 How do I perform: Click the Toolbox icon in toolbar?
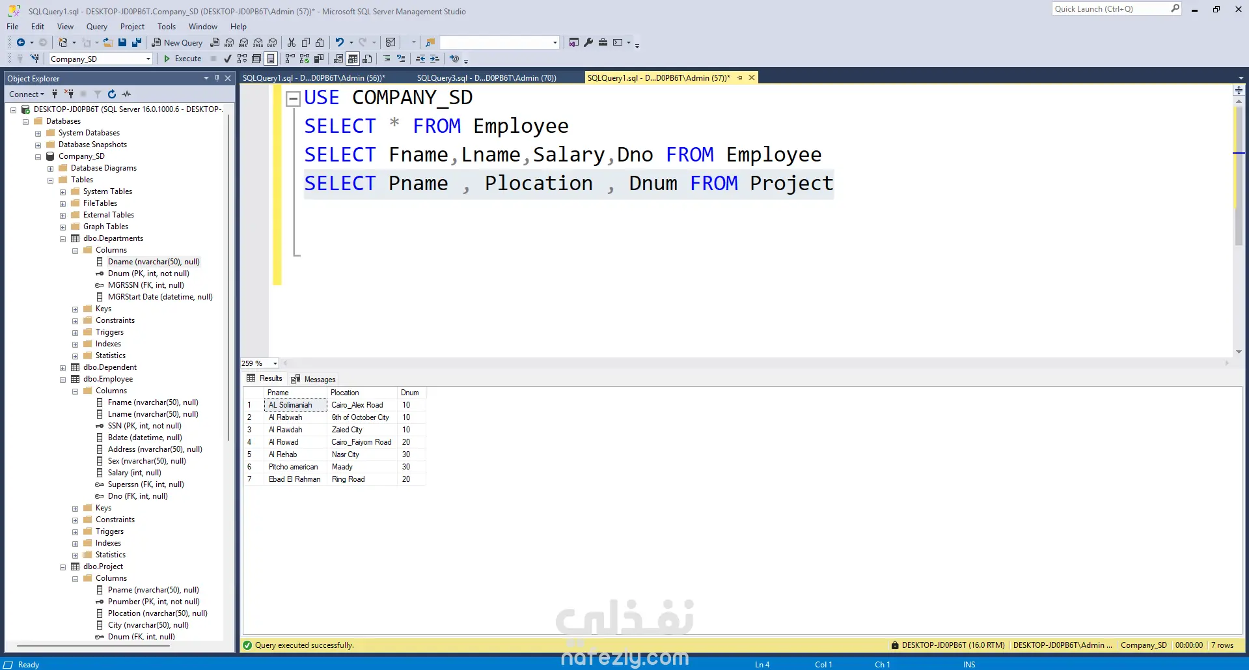tap(603, 42)
